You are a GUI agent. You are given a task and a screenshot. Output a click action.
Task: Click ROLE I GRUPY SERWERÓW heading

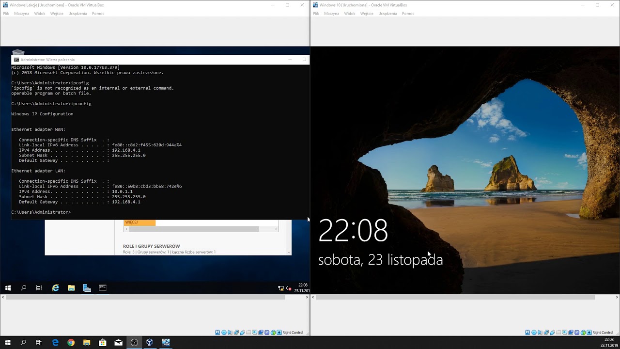pyautogui.click(x=152, y=246)
